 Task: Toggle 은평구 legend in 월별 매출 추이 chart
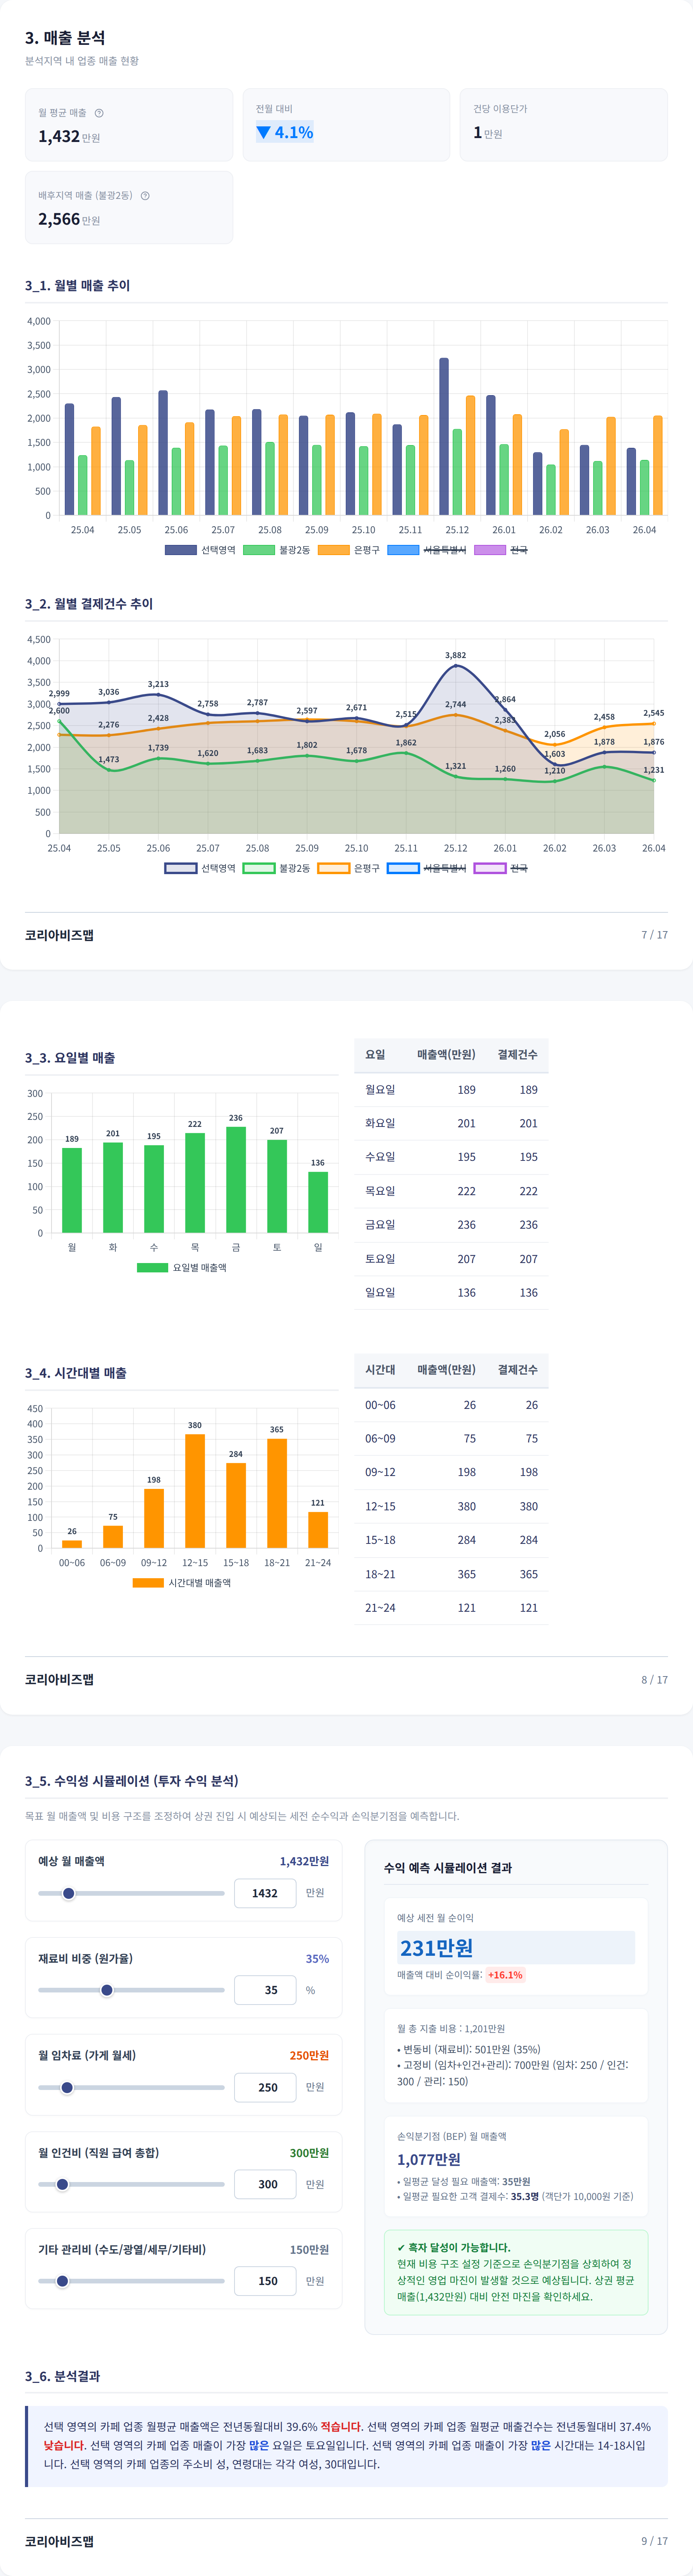(348, 550)
